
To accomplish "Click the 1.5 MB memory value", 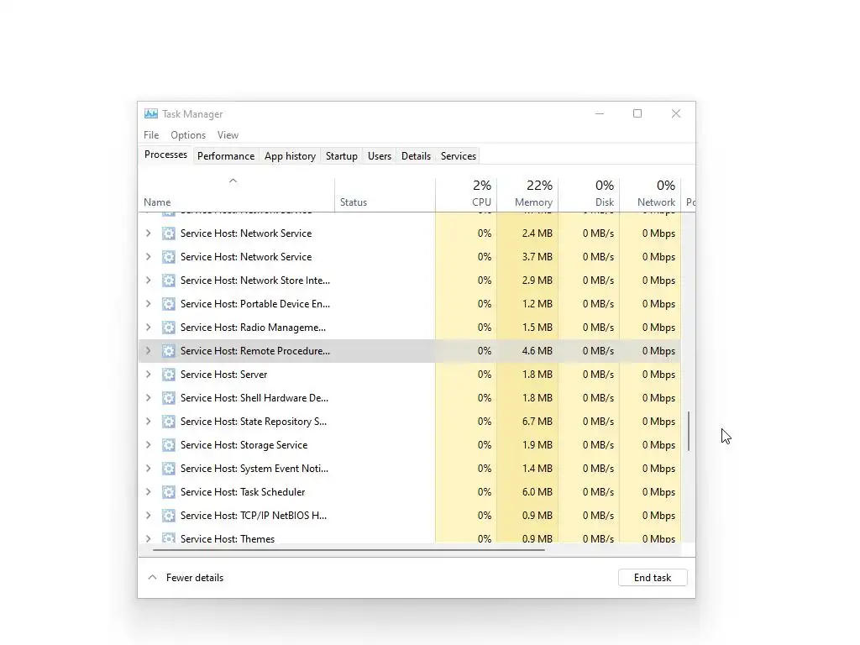I will point(537,328).
